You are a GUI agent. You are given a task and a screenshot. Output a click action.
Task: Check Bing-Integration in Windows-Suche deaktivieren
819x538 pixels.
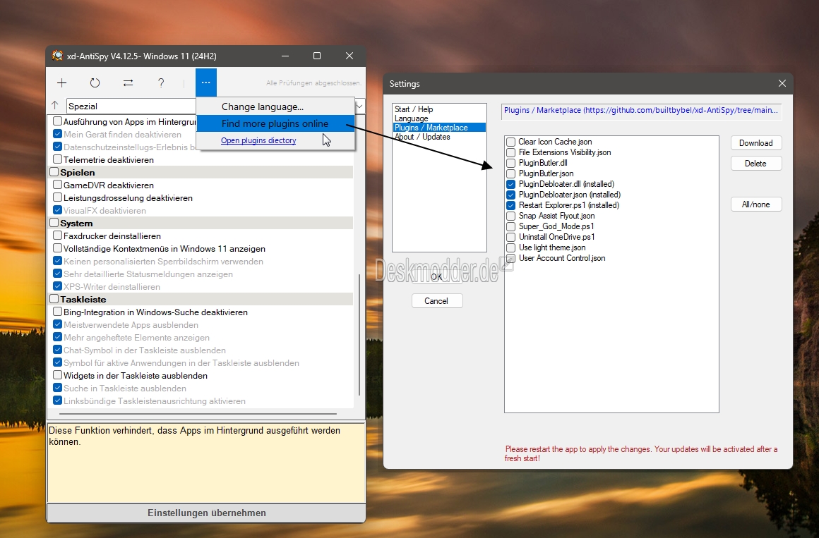point(57,312)
